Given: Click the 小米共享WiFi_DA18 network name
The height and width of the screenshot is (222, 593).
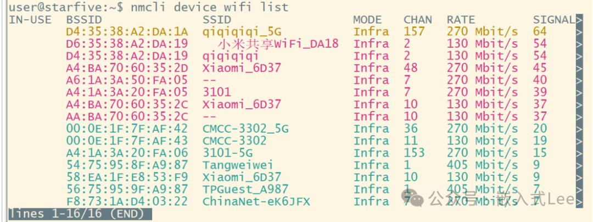Looking at the screenshot, I should (x=278, y=44).
